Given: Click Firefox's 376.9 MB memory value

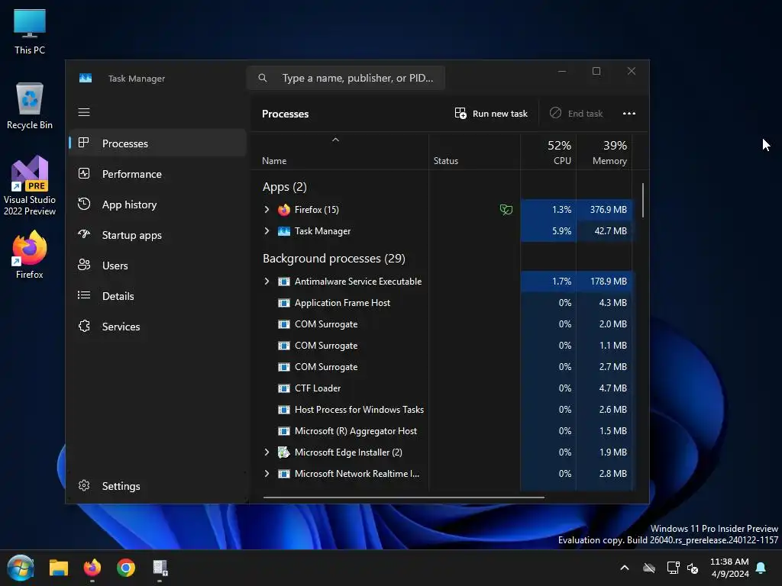Looking at the screenshot, I should click(608, 210).
